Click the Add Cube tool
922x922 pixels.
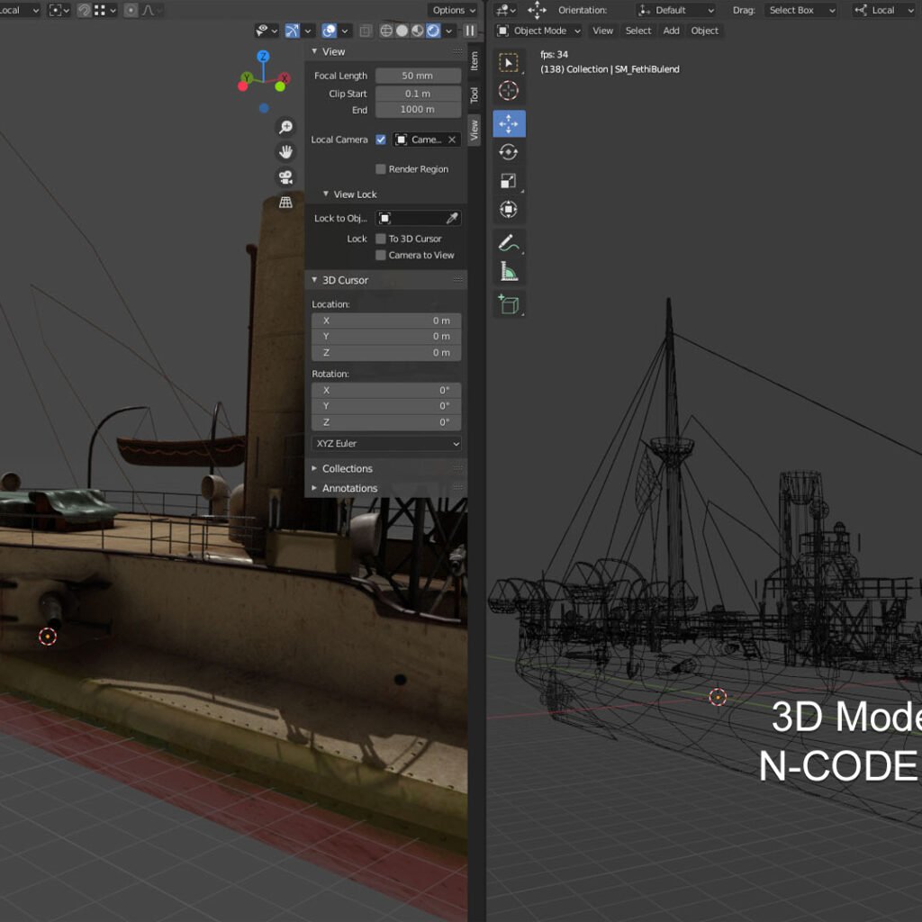[509, 304]
